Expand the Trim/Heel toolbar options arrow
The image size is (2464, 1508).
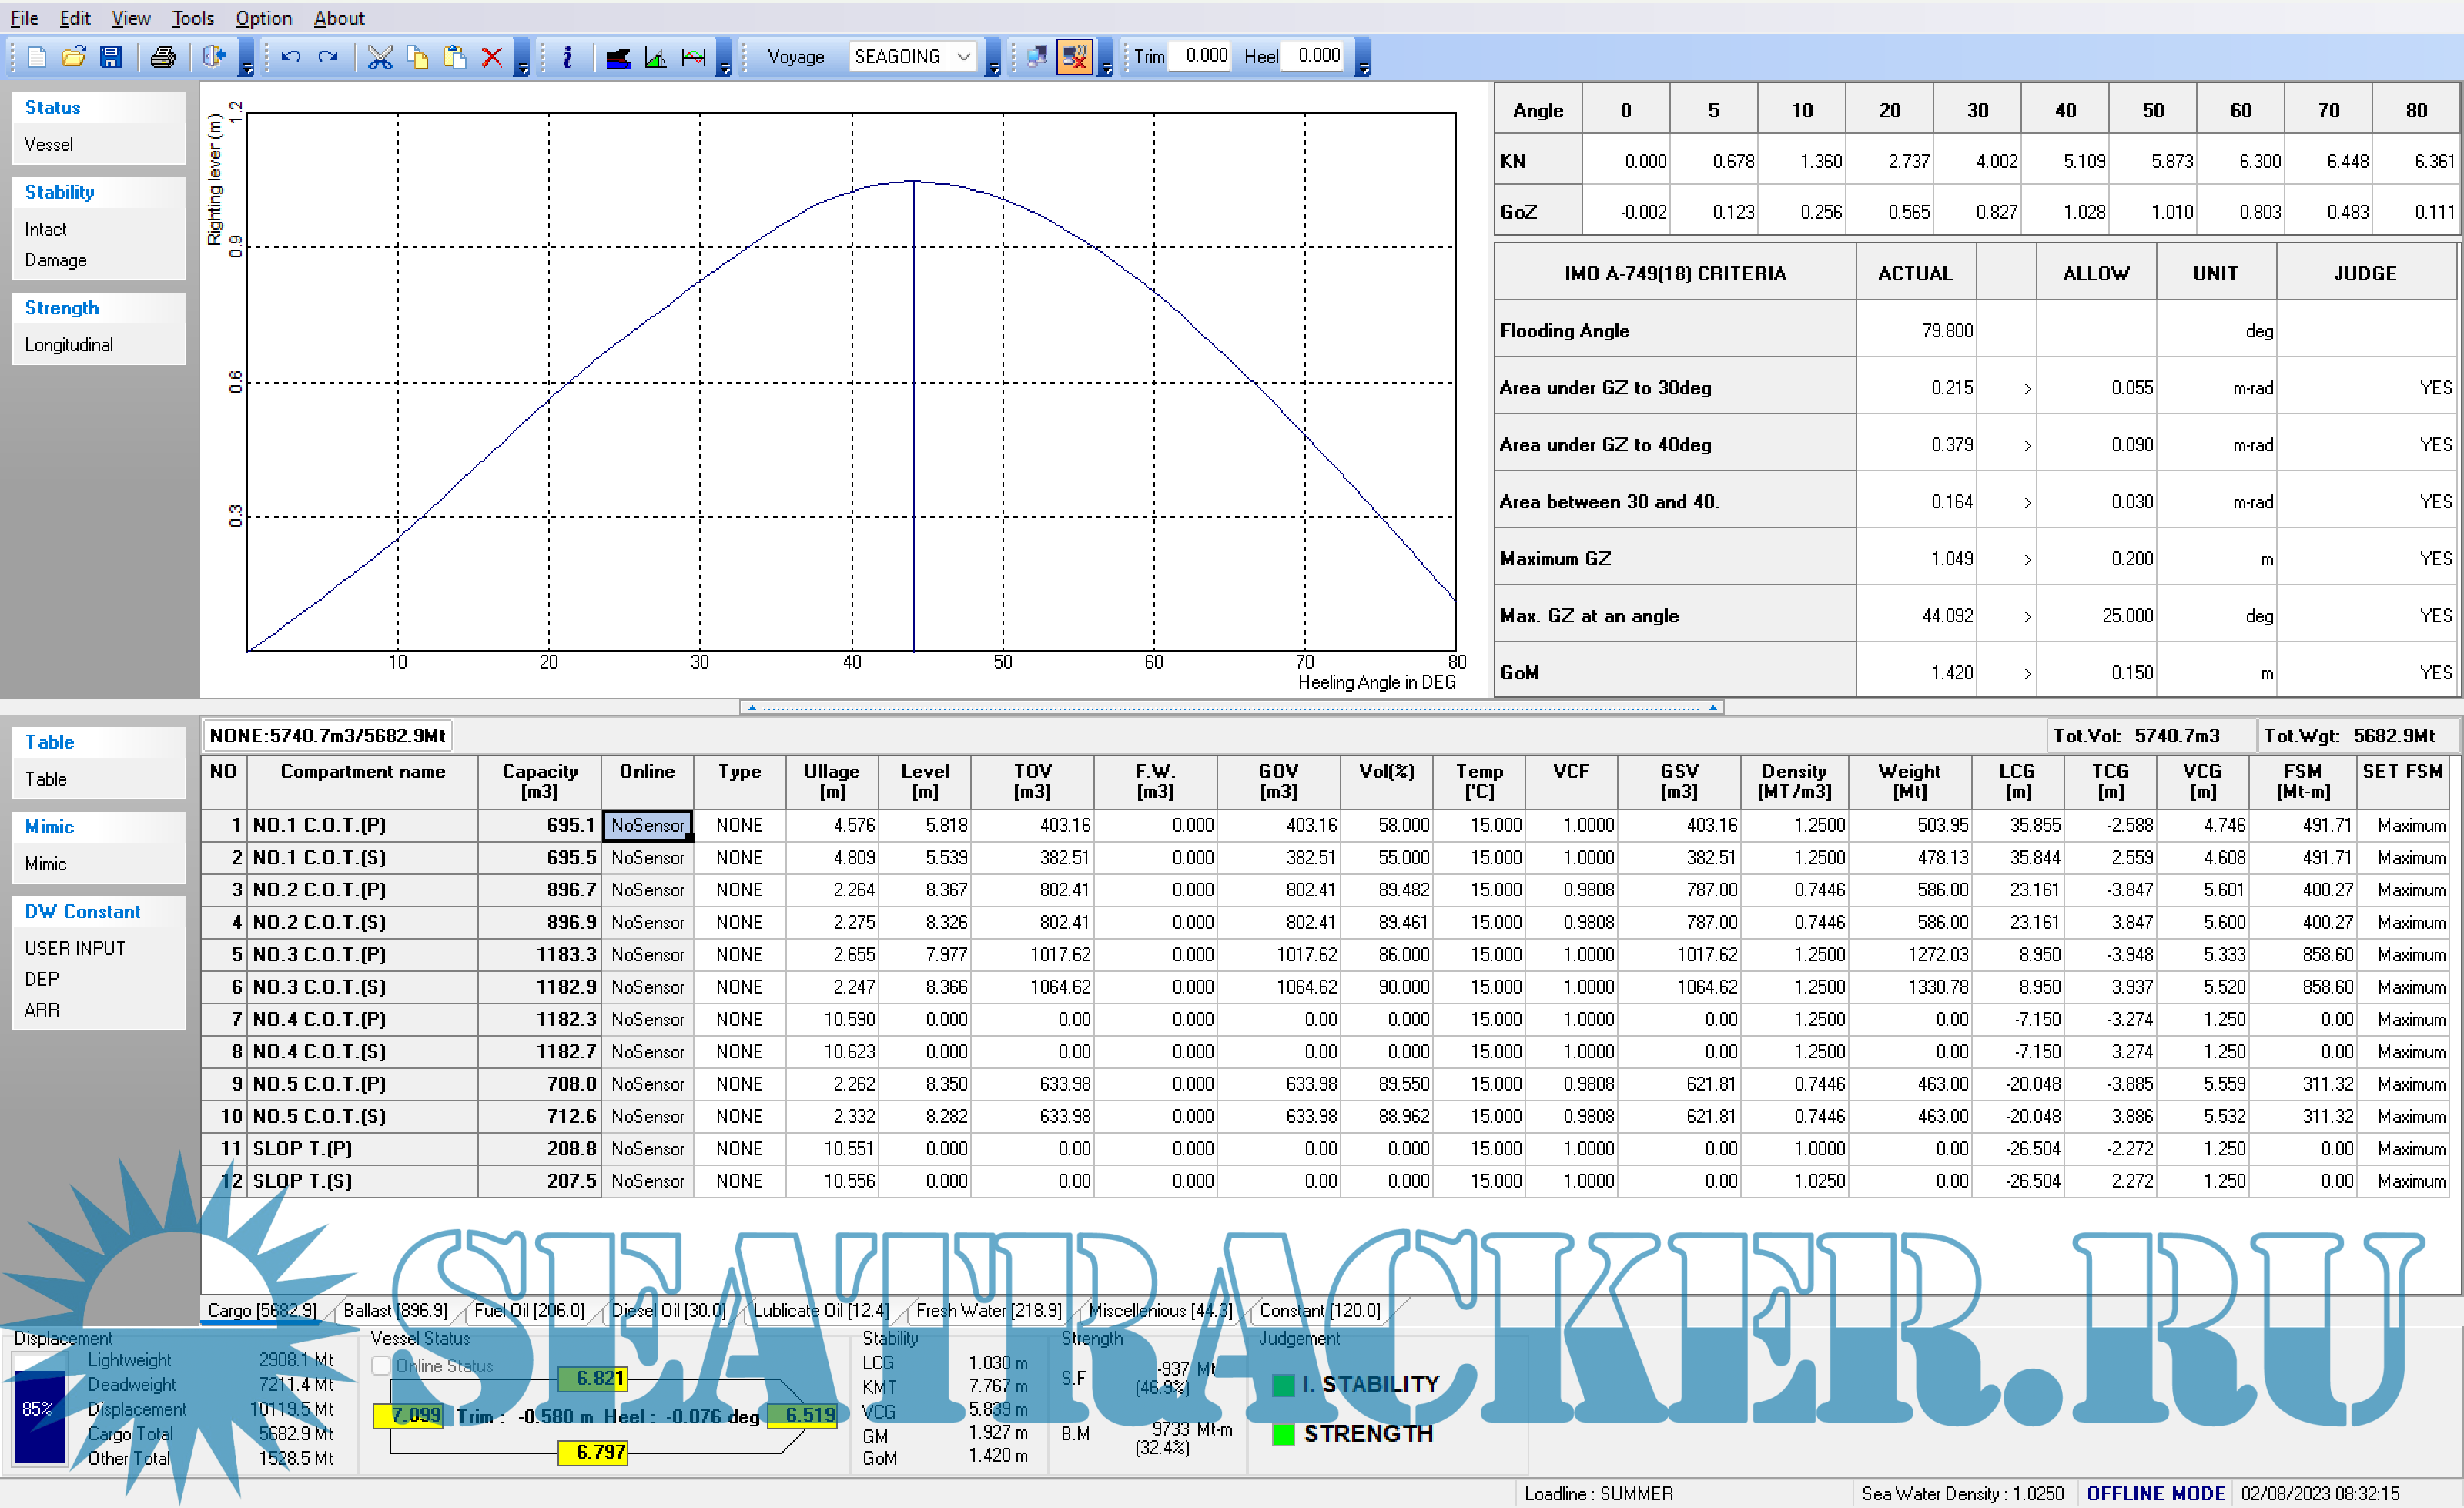click(1364, 68)
